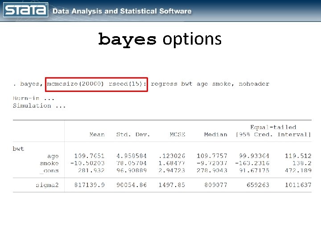Click age median value 109.7757
This screenshot has width=321, height=241.
click(x=212, y=156)
